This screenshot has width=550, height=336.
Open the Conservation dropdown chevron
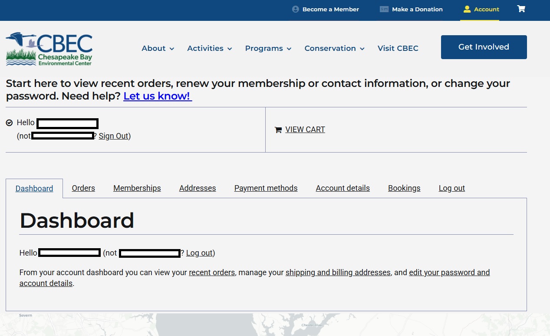point(362,49)
